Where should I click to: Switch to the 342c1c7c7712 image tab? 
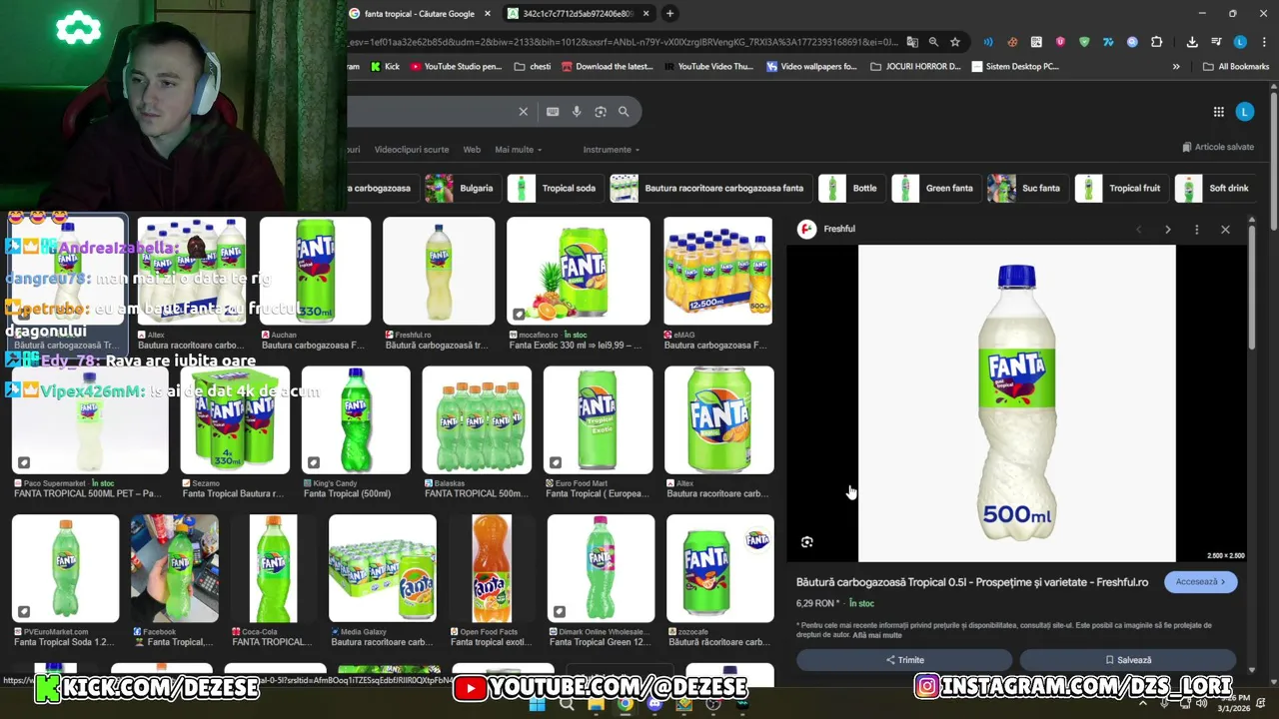point(579,14)
